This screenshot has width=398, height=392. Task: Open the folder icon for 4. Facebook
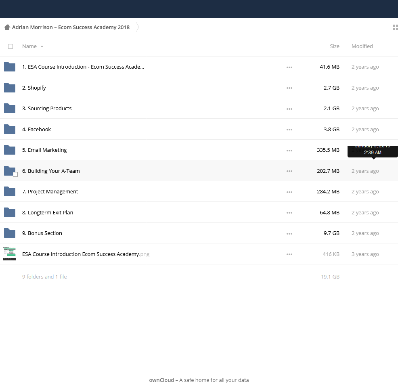tap(10, 129)
